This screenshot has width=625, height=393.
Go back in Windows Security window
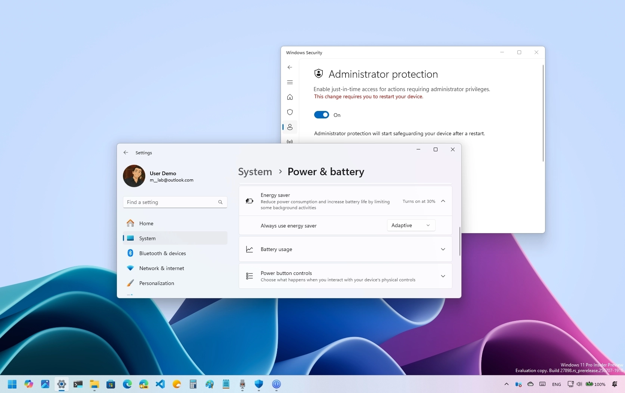290,67
